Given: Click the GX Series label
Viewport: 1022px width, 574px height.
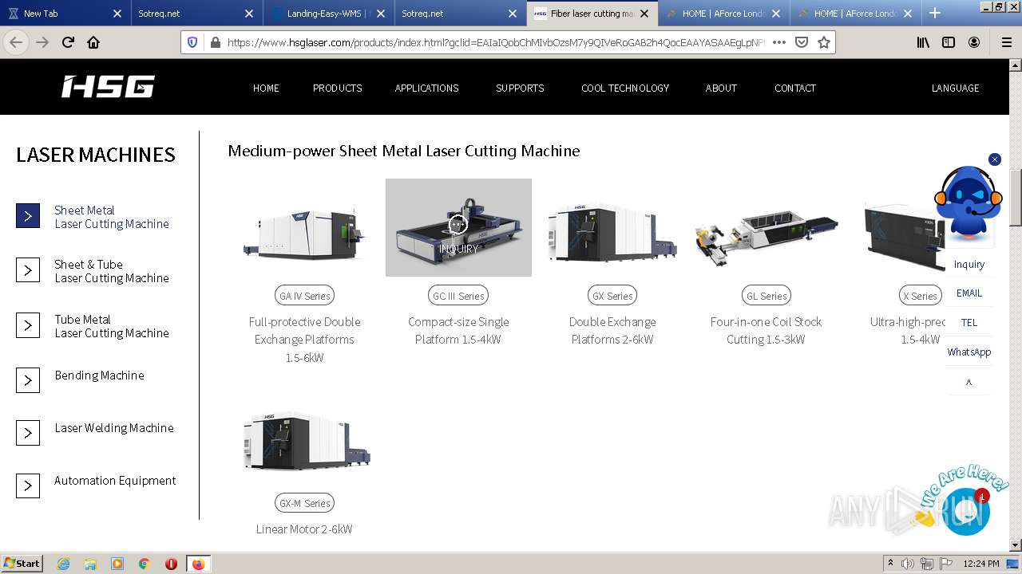Looking at the screenshot, I should (612, 296).
